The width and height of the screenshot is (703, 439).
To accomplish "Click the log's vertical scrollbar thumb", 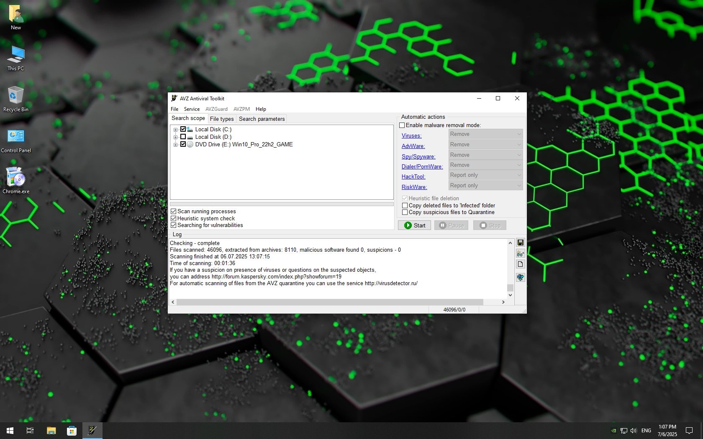I will (x=510, y=288).
